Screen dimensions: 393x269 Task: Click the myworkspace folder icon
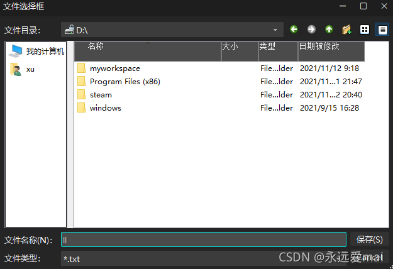[x=81, y=68]
